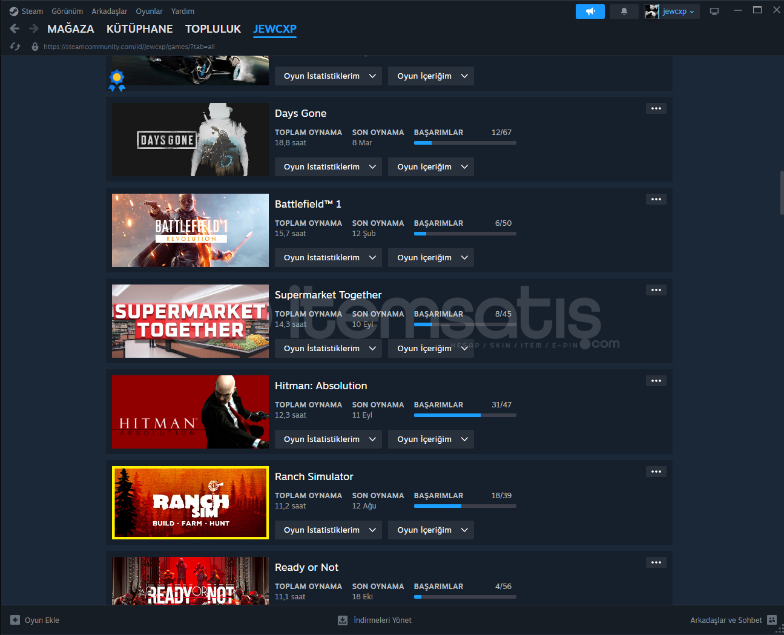Click the friends chat icon at bottom right
The width and height of the screenshot is (784, 635).
[x=772, y=620]
